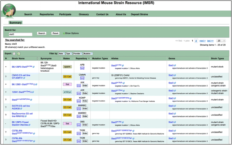Image resolution: width=232 pixels, height=145 pixels.
Task: Open the States filter
Action: [x=61, y=53]
